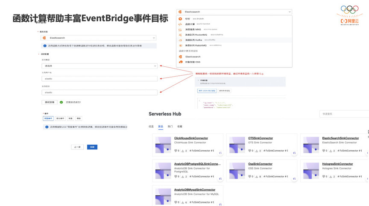Click the round badge on the ClickHouseSinkConnector card

click(x=220, y=153)
